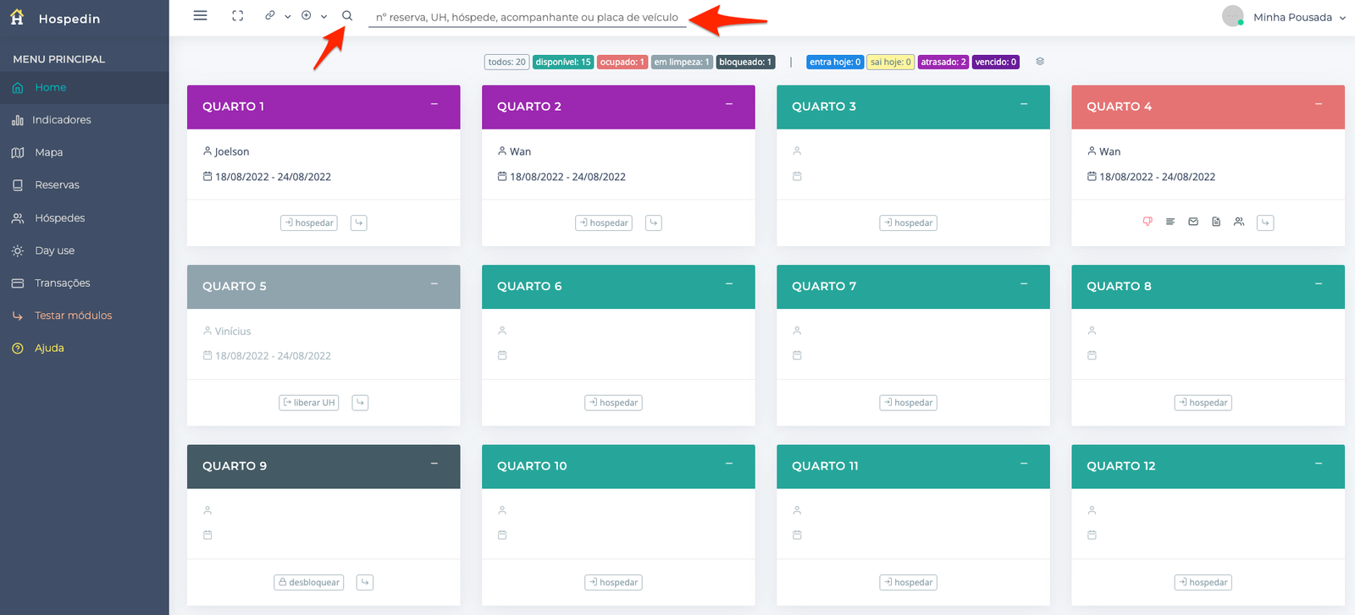Viewport: 1355px width, 615px height.
Task: Open the document icon on Quarto 4
Action: (x=1216, y=222)
